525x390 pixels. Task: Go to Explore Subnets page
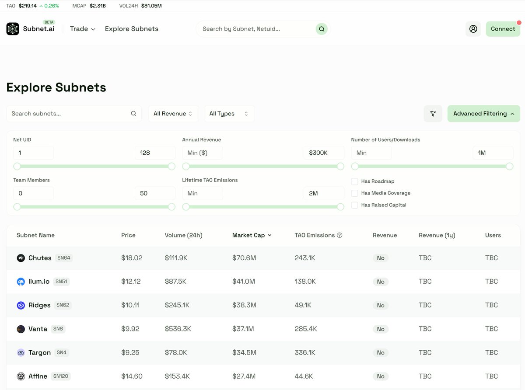[132, 29]
